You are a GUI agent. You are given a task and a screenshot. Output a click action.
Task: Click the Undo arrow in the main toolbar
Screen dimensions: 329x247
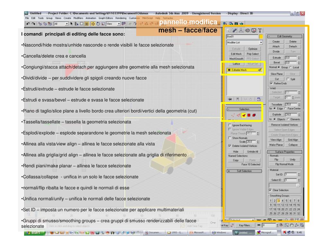pos(28,24)
